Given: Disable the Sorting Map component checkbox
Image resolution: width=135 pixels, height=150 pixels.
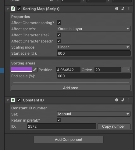Looking at the screenshot, I should [19, 9].
